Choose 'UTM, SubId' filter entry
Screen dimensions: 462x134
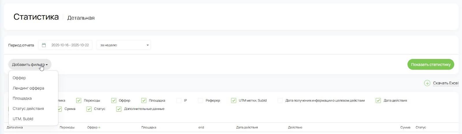click(x=23, y=119)
